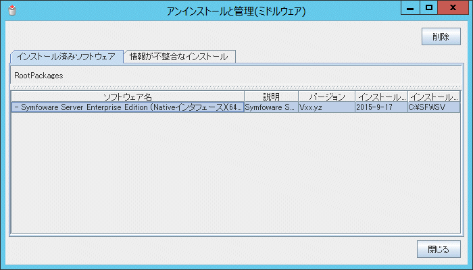Click the RootPackages label

pos(39,76)
